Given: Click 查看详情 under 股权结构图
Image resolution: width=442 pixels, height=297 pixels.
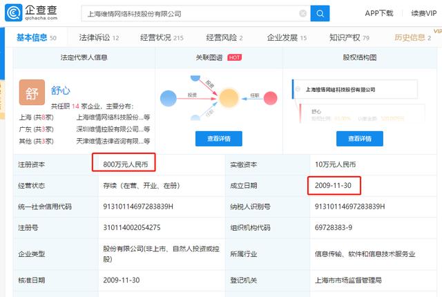Looking at the screenshot, I should [x=359, y=139].
